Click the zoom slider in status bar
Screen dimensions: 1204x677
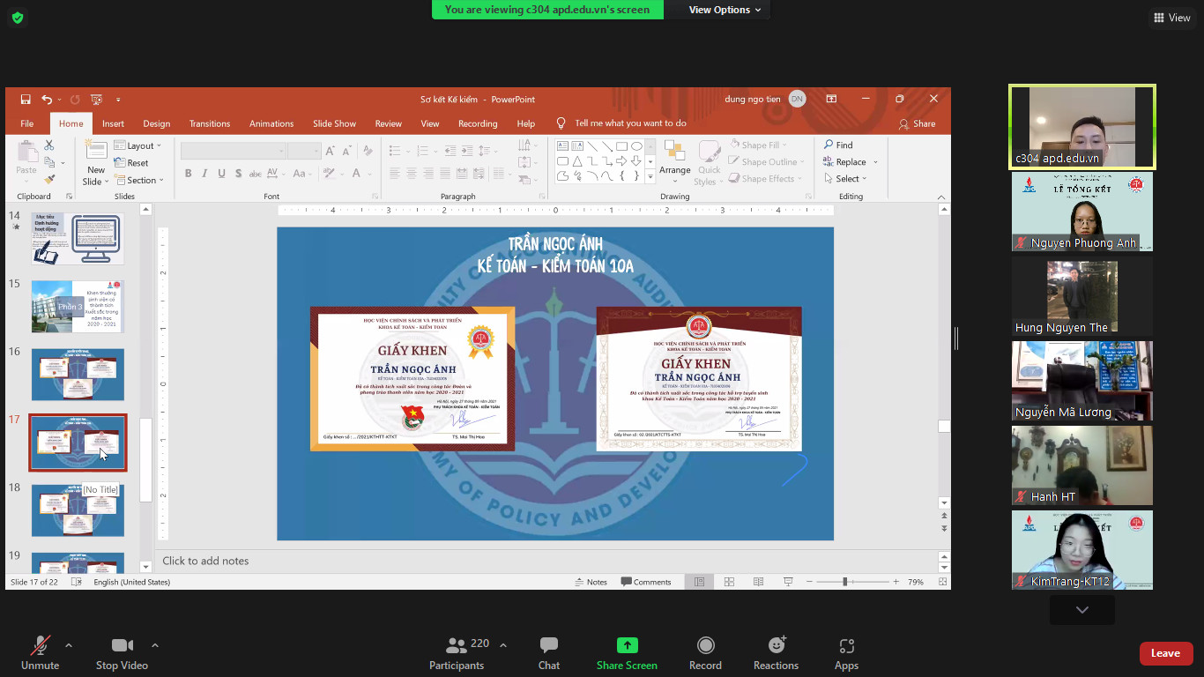click(844, 582)
